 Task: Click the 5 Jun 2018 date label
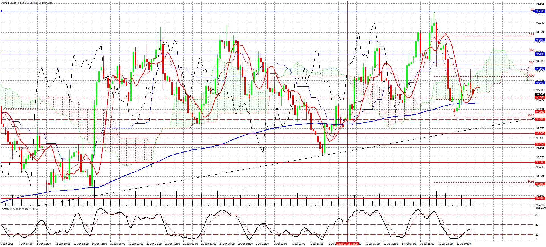[7, 244]
